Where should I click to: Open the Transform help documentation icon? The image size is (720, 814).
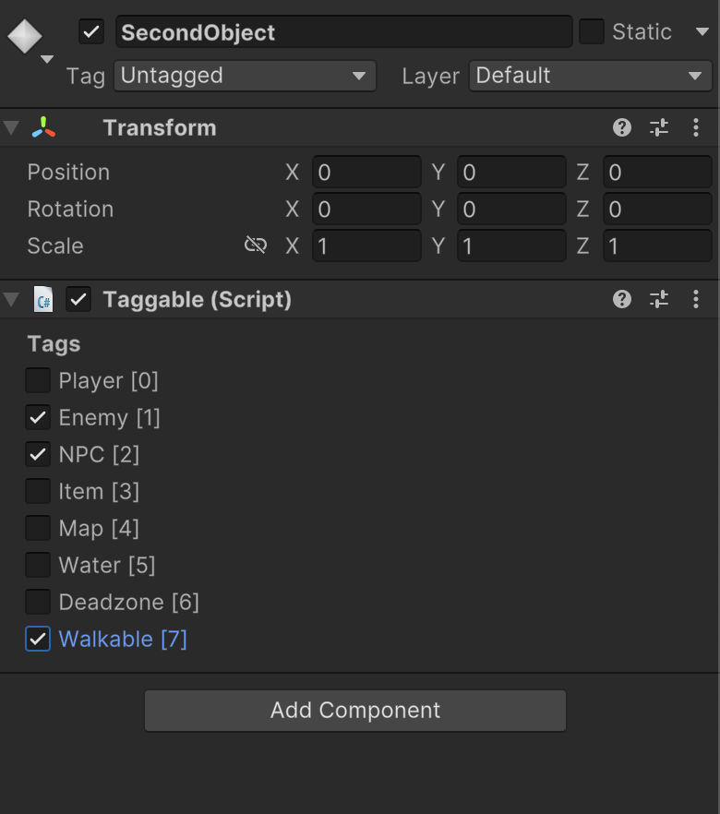(x=621, y=127)
